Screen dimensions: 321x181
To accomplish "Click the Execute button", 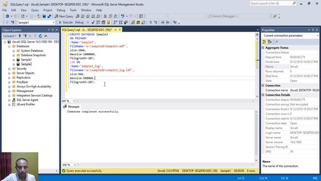I will click(66, 22).
